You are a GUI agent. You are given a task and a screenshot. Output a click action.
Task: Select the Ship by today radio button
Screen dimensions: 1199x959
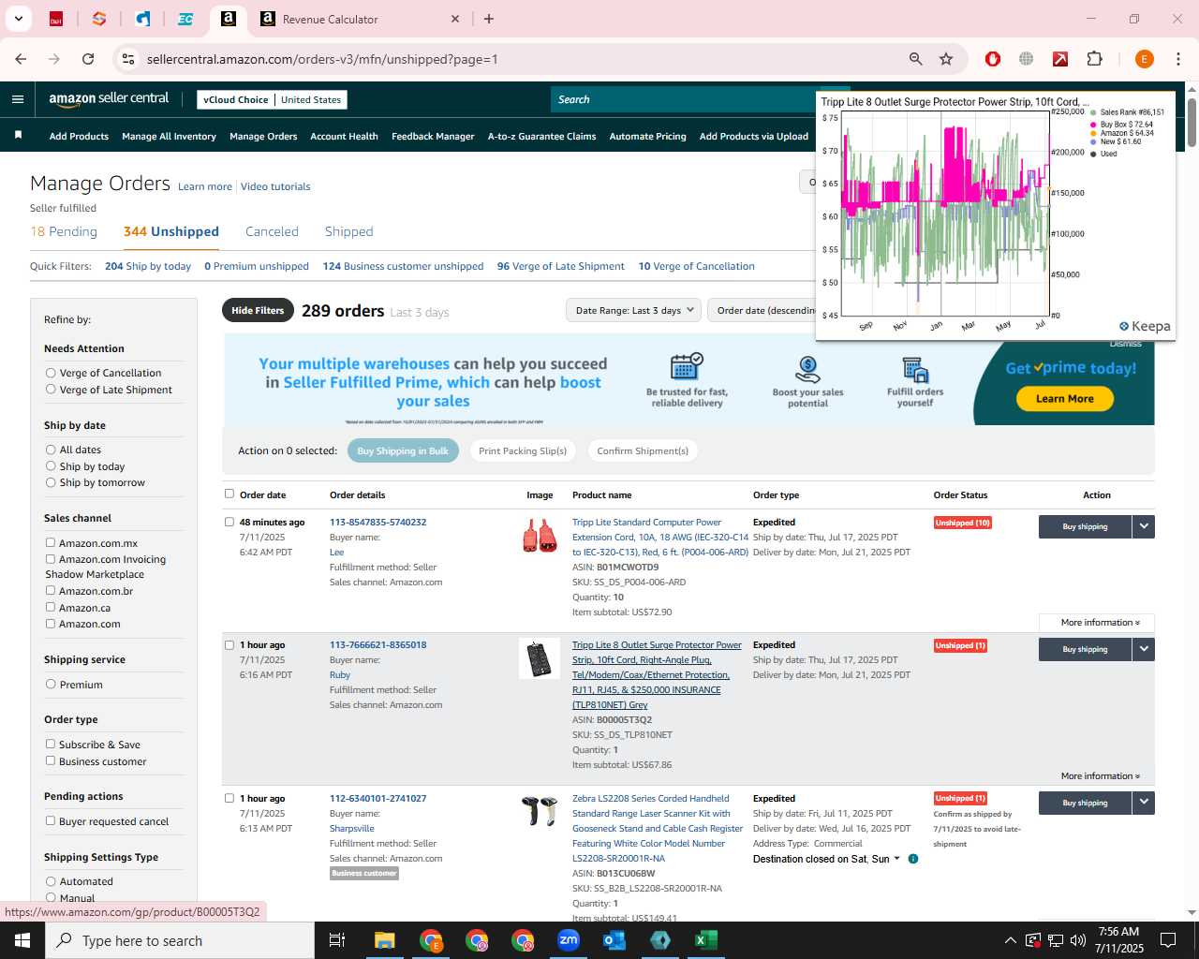51,466
